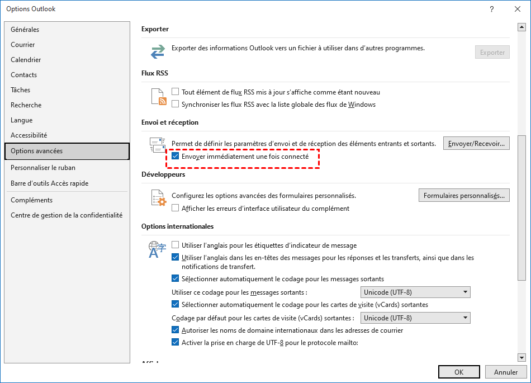Click Annuler to cancel
Screen dimensions: 531x383
click(506, 372)
